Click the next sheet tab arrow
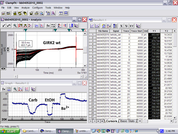Screen dimensions: 178x134 (98, 121)
